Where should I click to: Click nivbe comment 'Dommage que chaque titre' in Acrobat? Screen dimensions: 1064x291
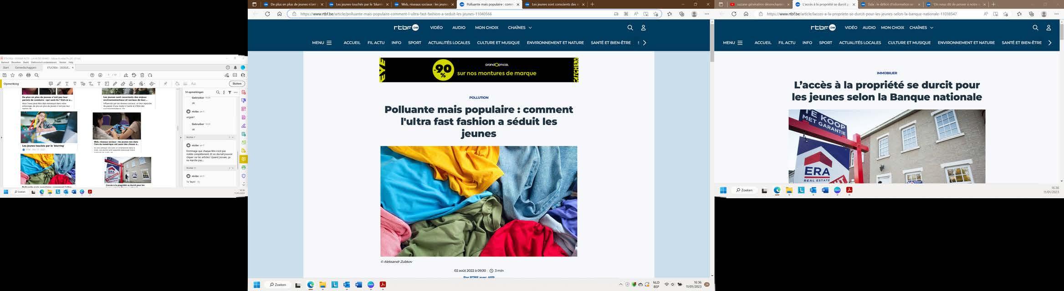click(209, 156)
